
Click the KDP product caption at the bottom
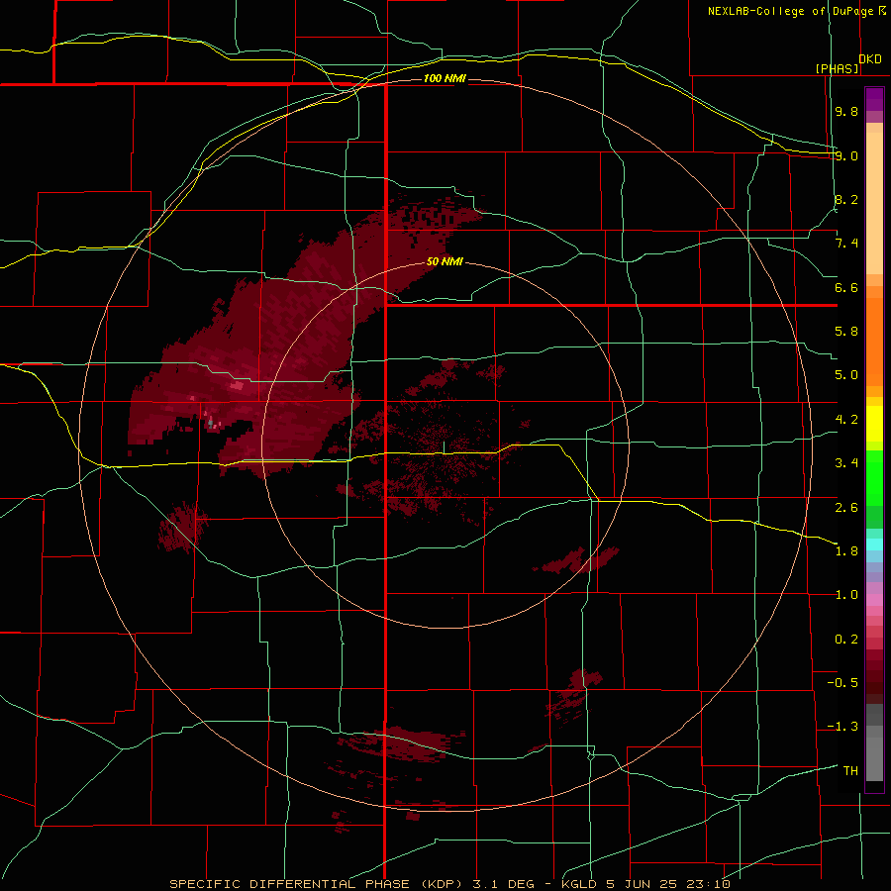[449, 884]
